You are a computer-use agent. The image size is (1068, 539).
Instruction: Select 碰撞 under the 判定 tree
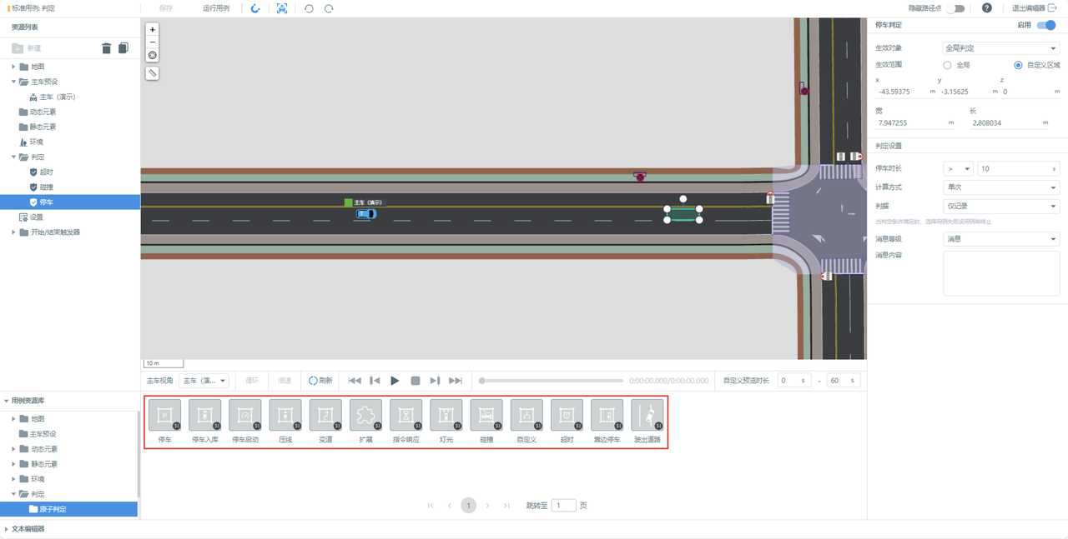click(47, 187)
